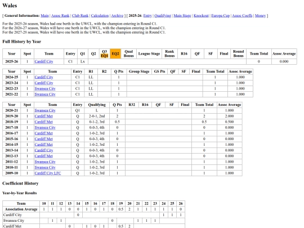Open the Knockout link
The image size is (304, 228).
coord(201,16)
